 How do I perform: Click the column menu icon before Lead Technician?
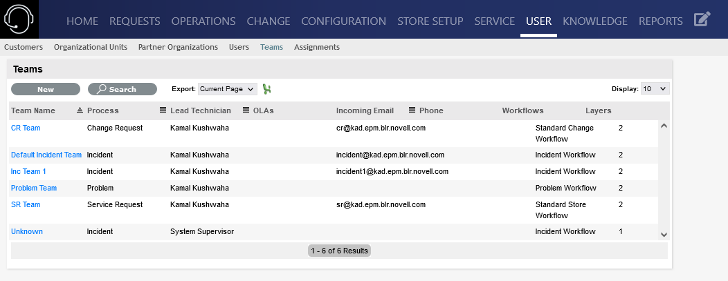click(163, 110)
